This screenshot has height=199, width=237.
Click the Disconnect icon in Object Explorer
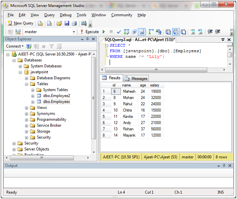37,46
